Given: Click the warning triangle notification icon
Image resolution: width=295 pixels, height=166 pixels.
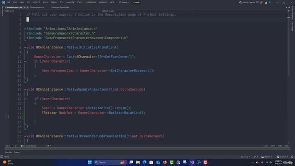Looking at the screenshot, I should (x=266, y=3).
